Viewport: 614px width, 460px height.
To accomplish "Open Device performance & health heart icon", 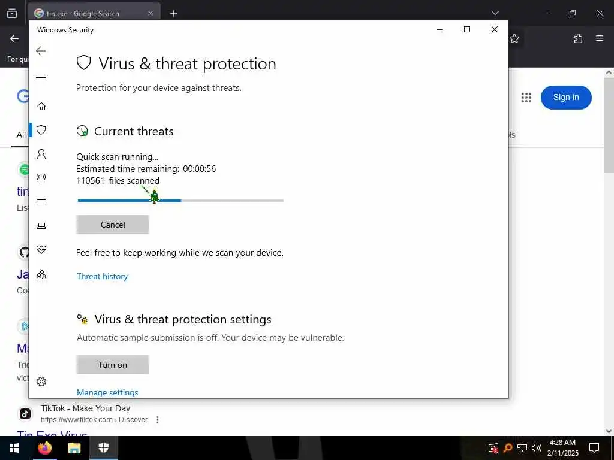I will [x=41, y=250].
